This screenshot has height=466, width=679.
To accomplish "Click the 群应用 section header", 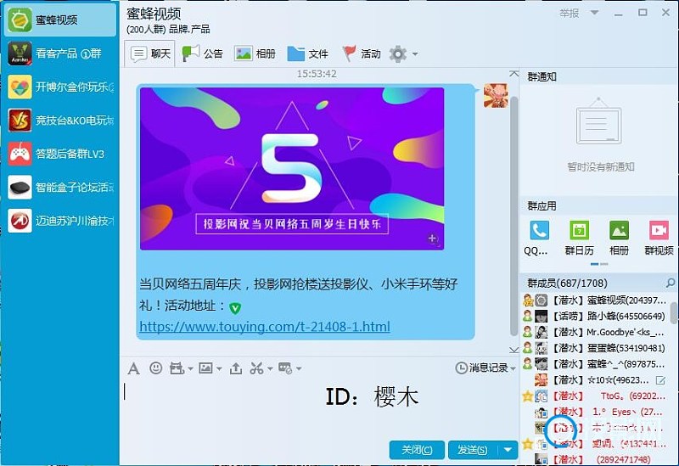I will coord(542,205).
